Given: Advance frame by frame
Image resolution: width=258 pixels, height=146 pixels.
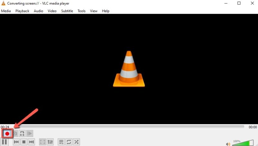Looking at the screenshot, I should [x=30, y=133].
